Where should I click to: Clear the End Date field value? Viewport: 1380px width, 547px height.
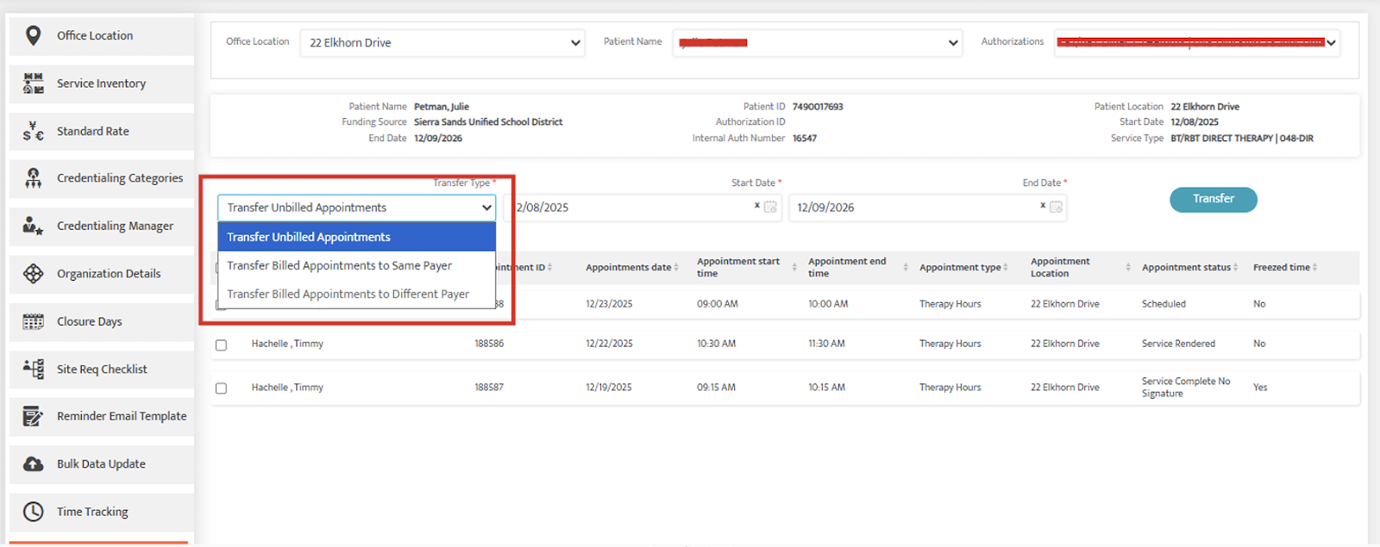pos(1042,206)
